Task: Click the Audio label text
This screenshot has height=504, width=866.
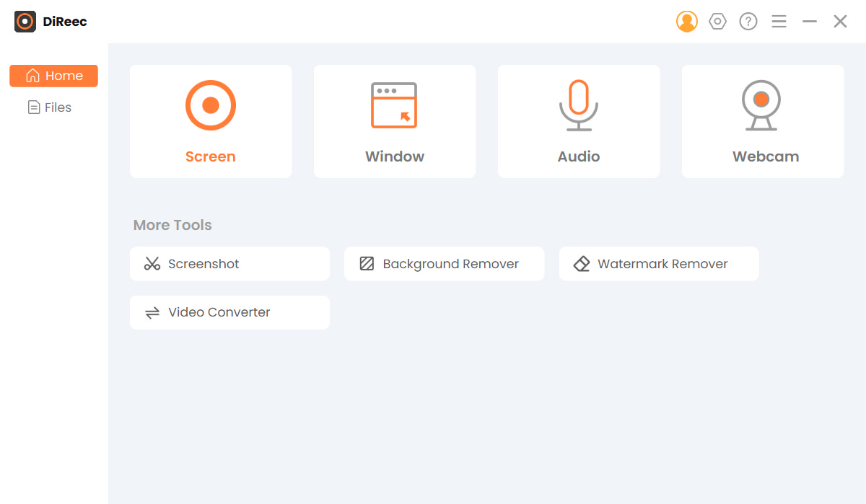Action: [579, 156]
